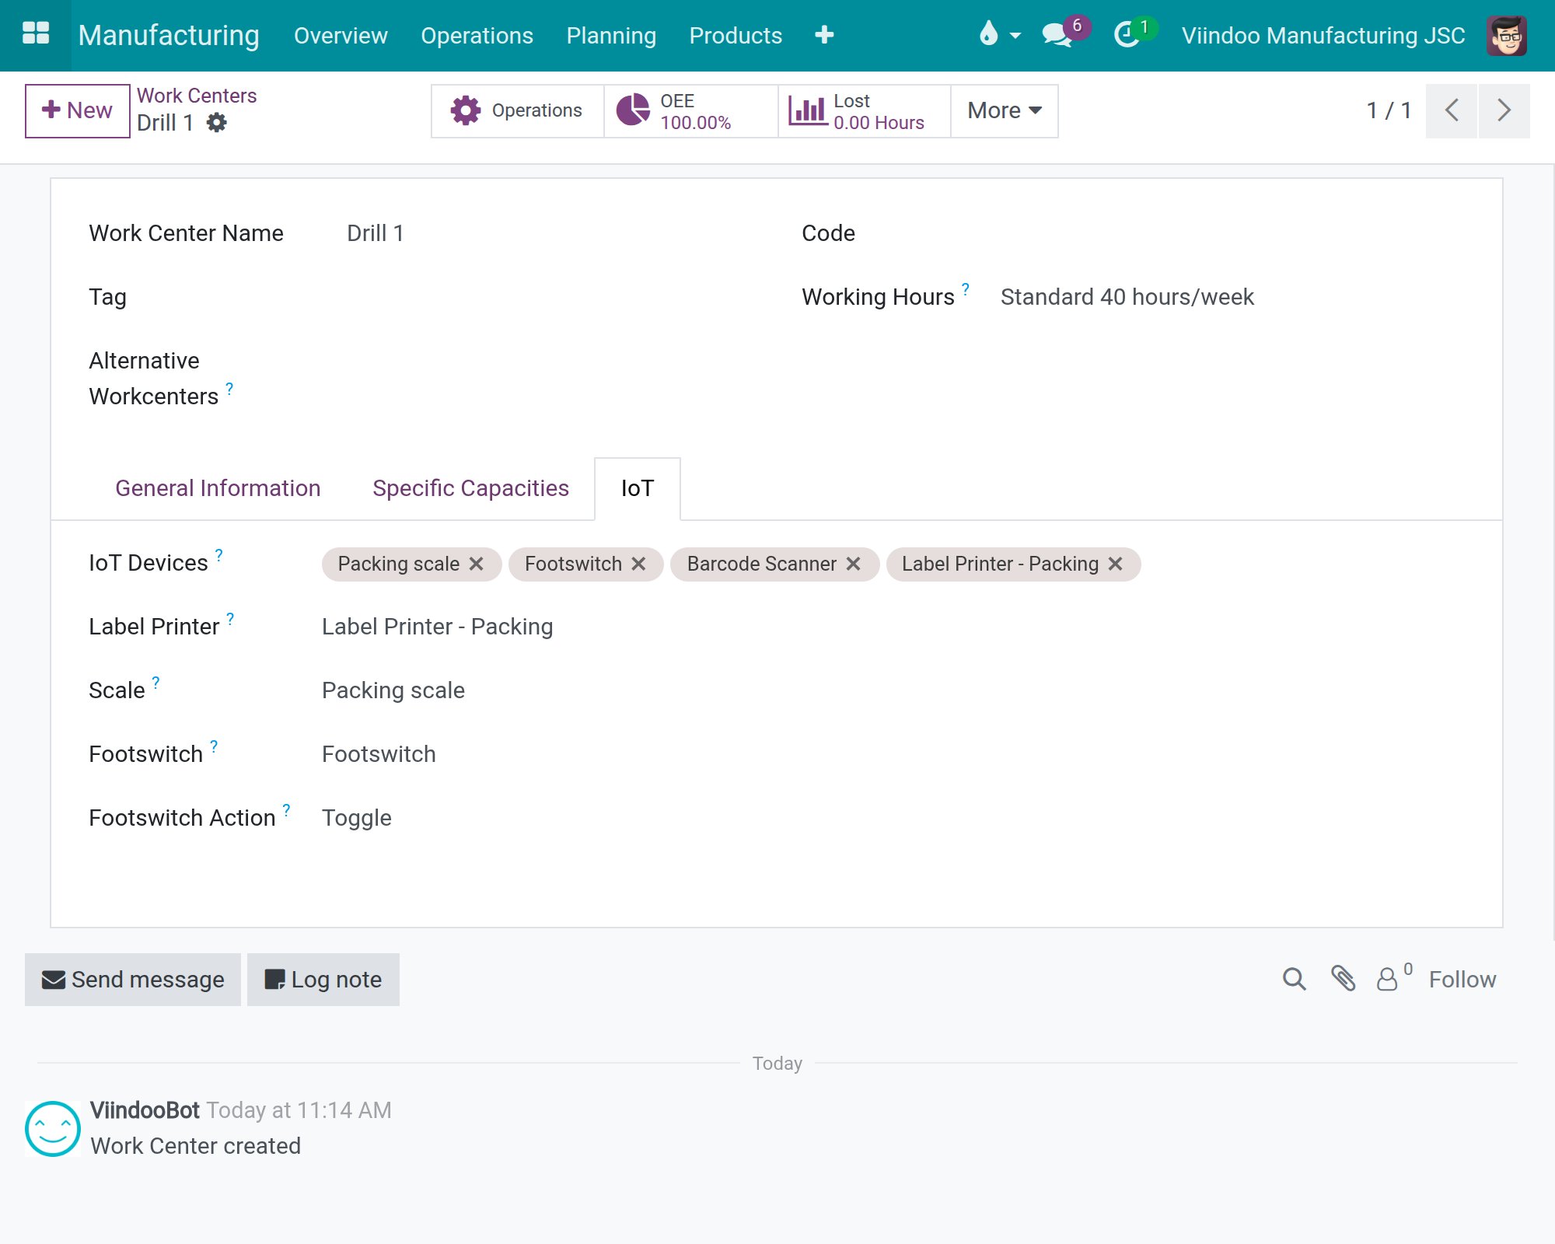Remove the Packing scale tag
This screenshot has height=1244, width=1555.
pyautogui.click(x=477, y=564)
